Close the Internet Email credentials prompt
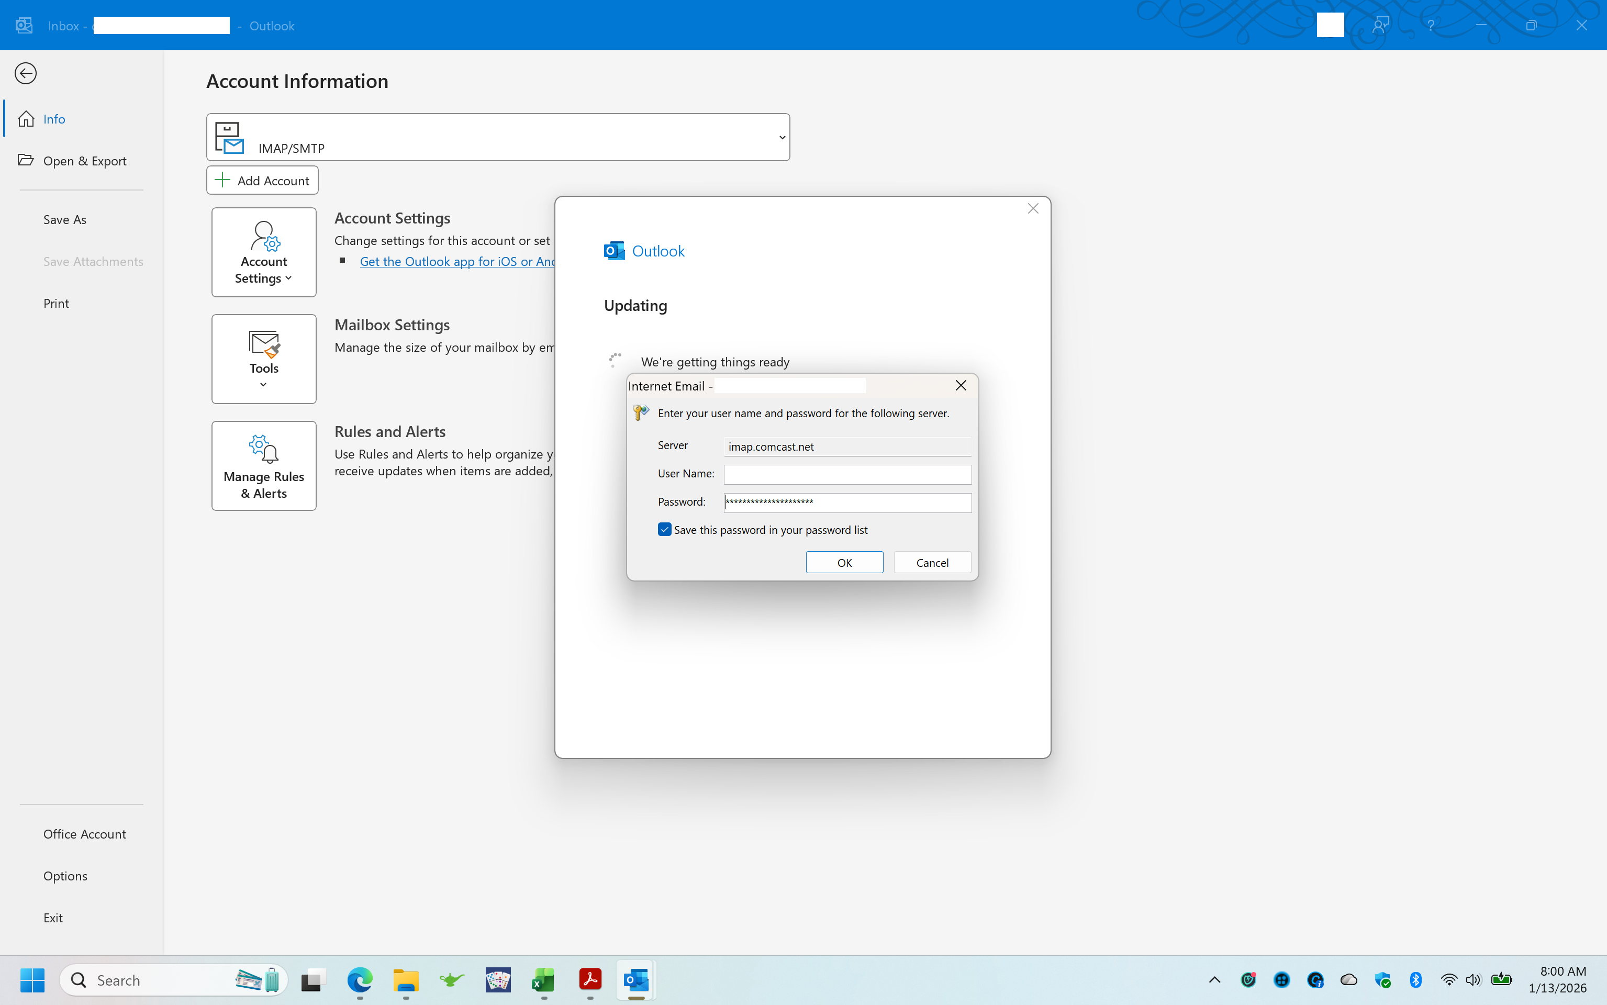 [961, 386]
